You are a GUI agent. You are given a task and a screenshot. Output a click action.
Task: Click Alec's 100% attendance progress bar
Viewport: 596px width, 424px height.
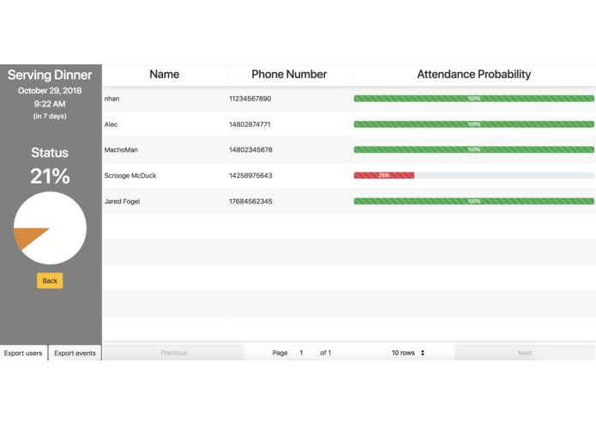click(473, 124)
